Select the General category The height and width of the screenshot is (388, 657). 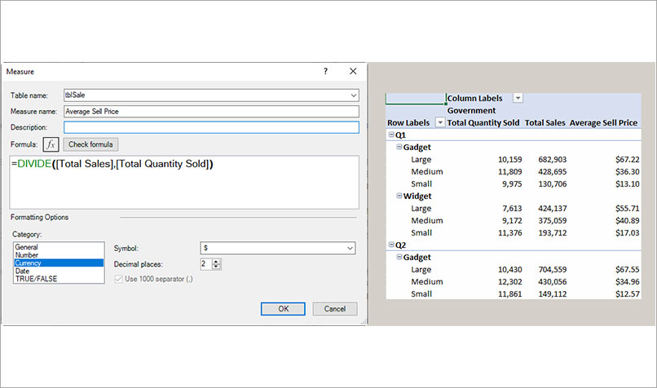[27, 247]
